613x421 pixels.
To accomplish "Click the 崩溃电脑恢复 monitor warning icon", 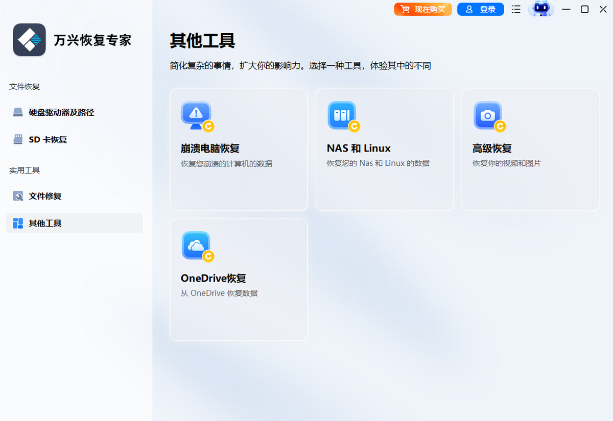I will 196,116.
